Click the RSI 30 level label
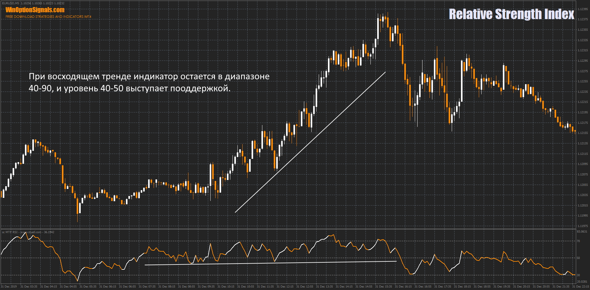 pyautogui.click(x=578, y=275)
